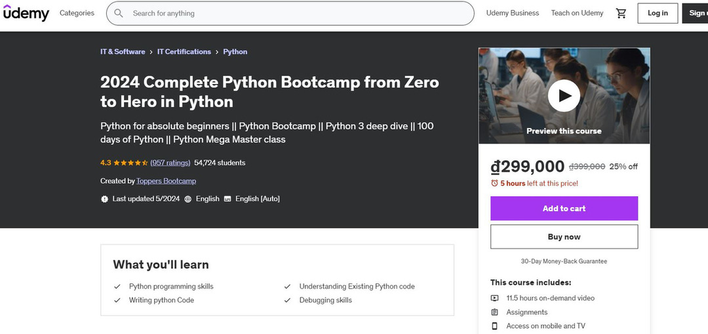Image resolution: width=708 pixels, height=334 pixels.
Task: Click the last updated badge icon
Action: click(105, 199)
